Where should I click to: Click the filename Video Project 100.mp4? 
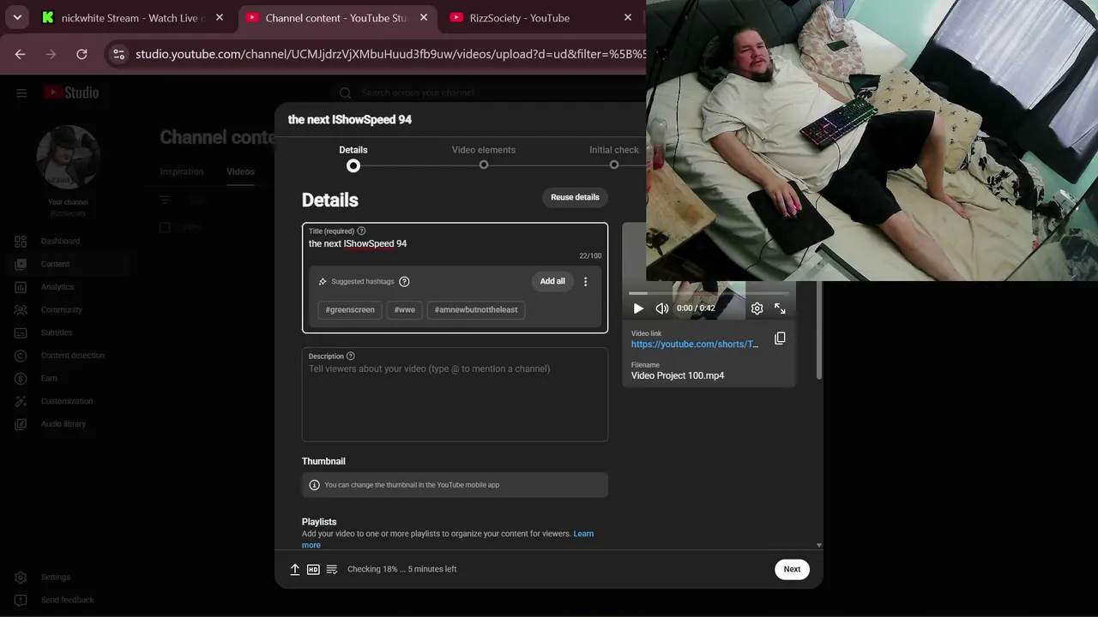678,375
